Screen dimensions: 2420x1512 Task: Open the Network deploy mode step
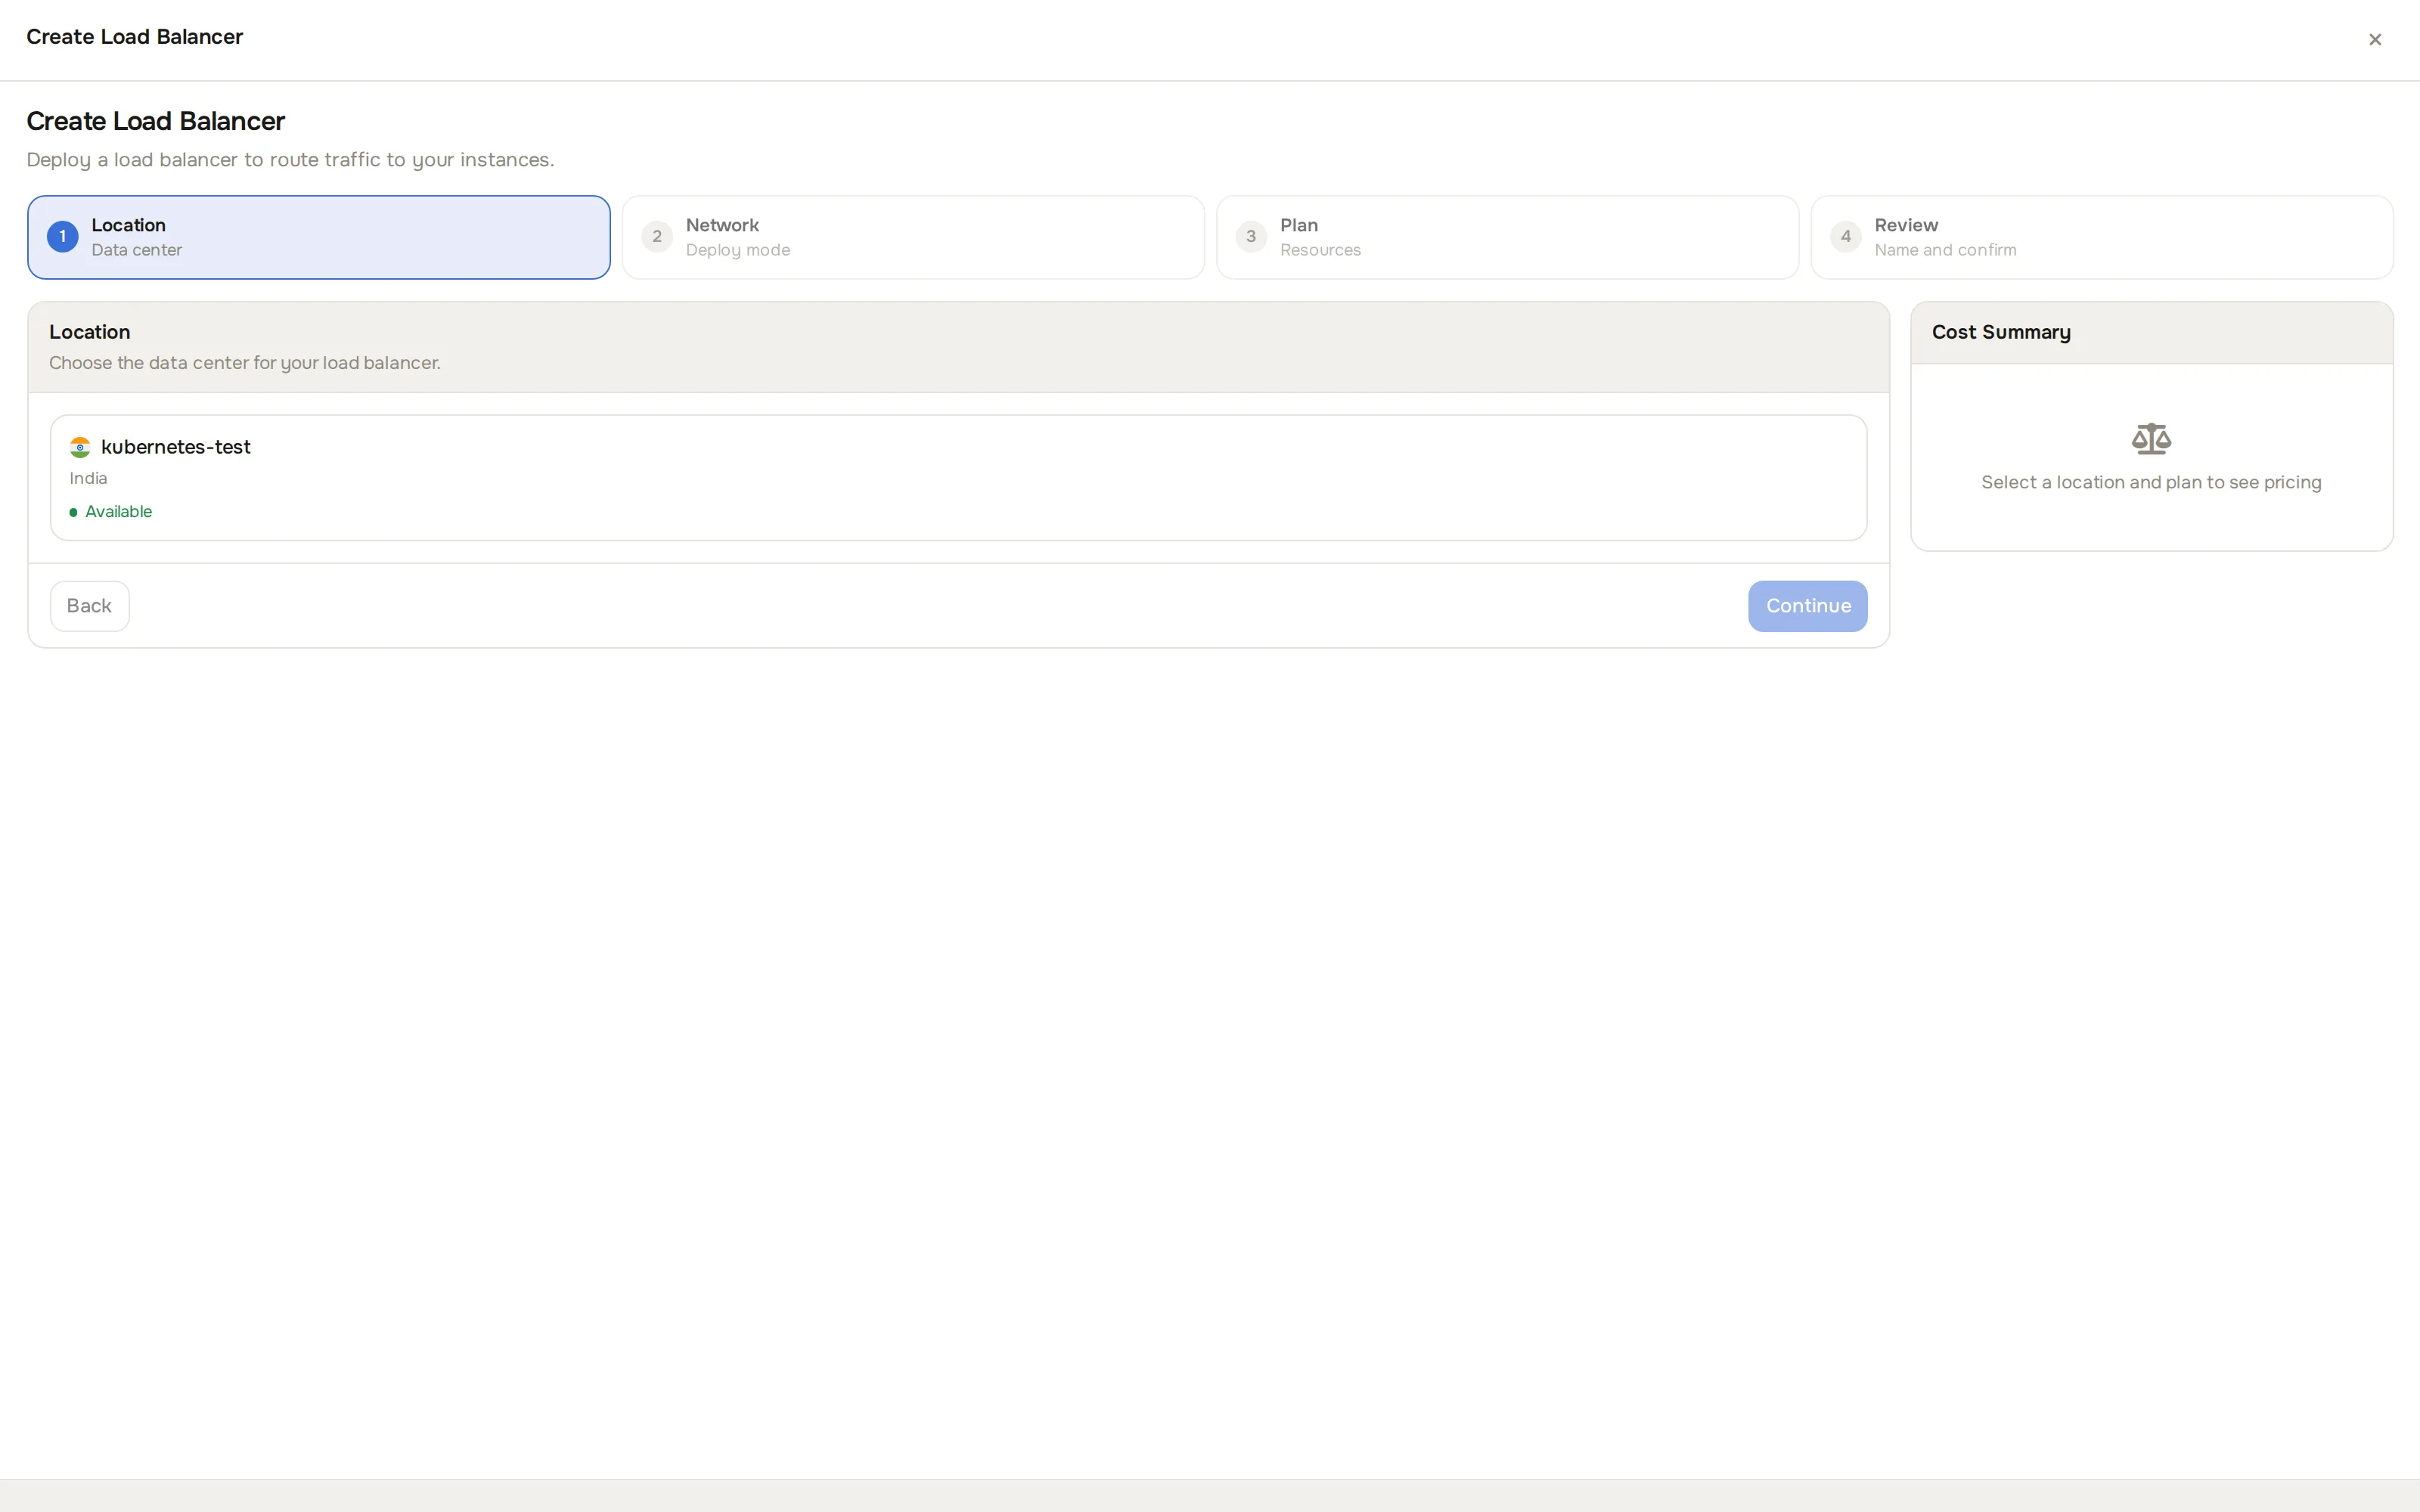coord(912,237)
